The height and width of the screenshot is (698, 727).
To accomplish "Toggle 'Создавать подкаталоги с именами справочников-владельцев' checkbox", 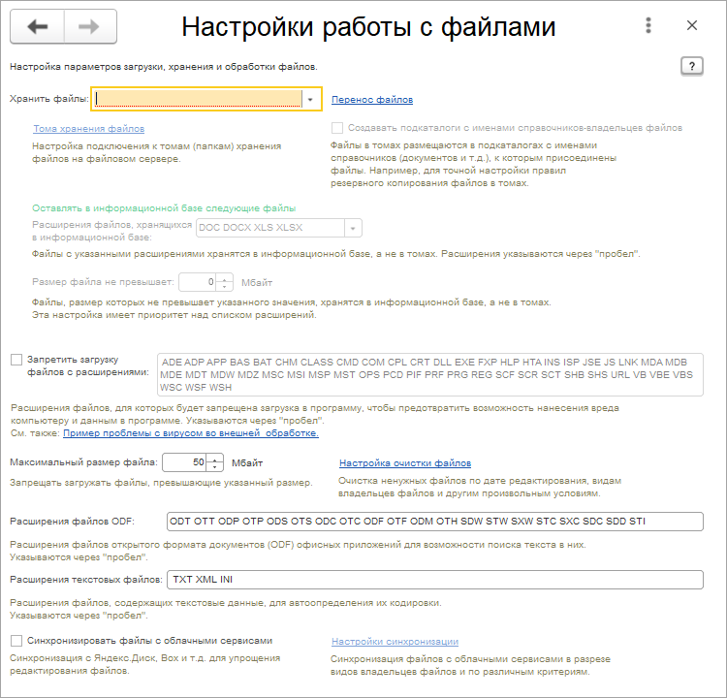I will pos(337,128).
